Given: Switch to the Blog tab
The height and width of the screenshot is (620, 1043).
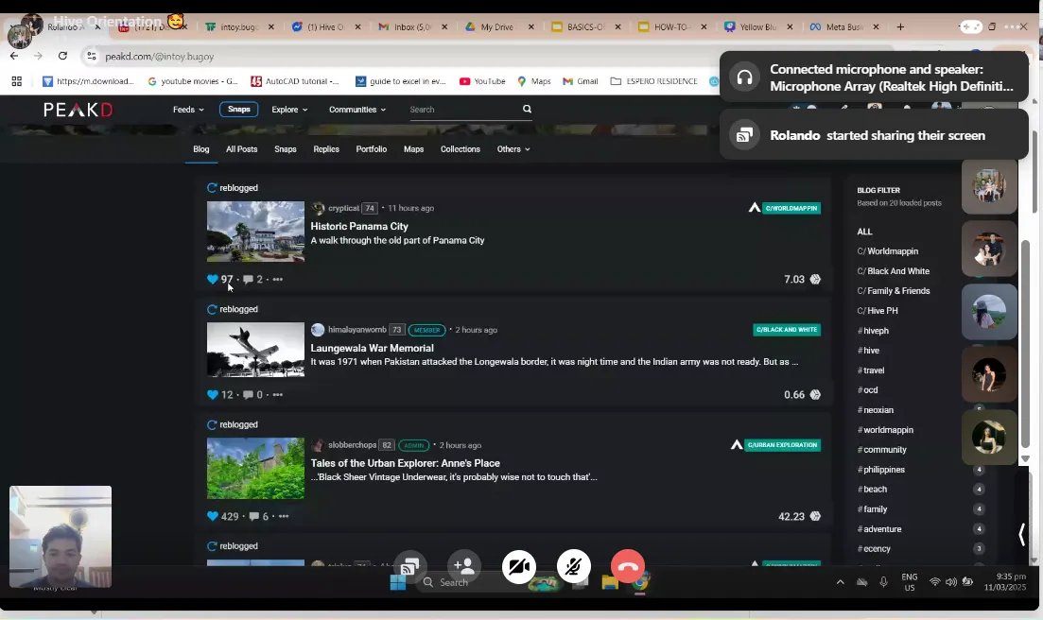Looking at the screenshot, I should click(200, 149).
